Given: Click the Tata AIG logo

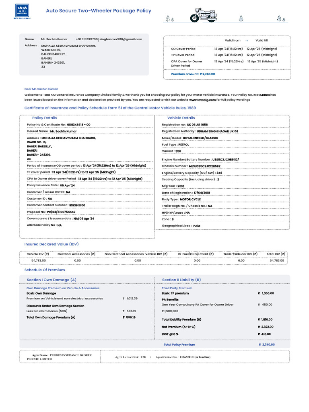Looking at the screenshot, I should (x=22, y=11).
